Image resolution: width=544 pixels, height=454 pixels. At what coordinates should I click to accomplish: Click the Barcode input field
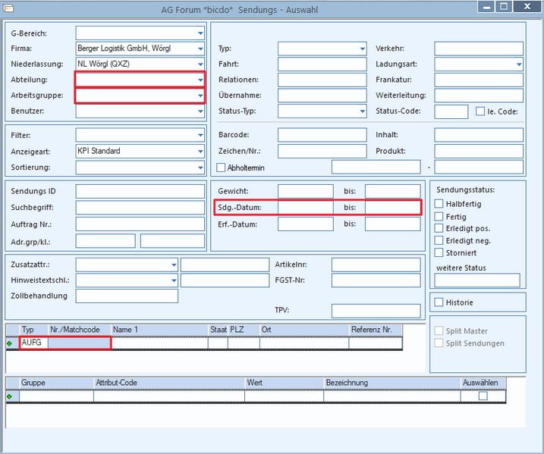pyautogui.click(x=322, y=135)
